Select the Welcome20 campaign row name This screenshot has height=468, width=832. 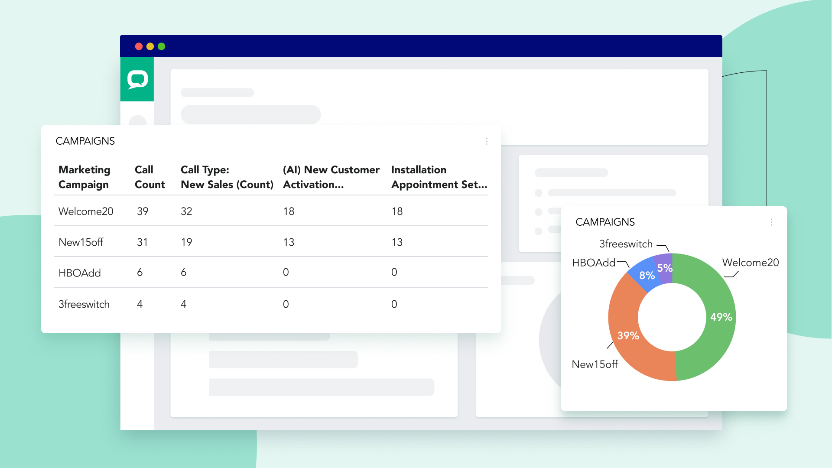[86, 211]
